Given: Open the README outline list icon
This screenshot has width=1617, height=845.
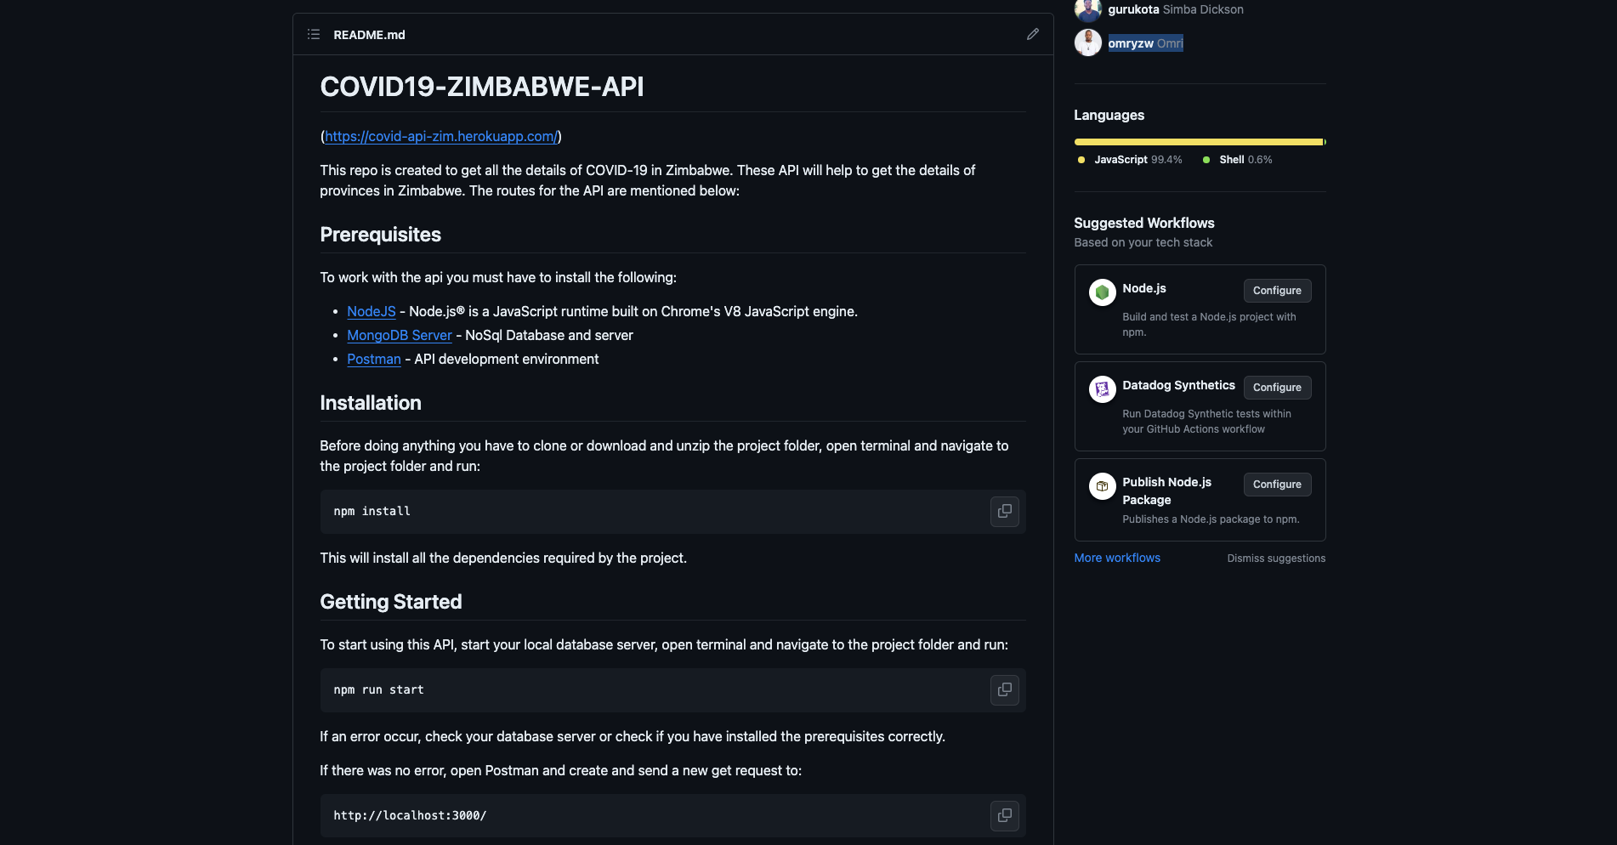Looking at the screenshot, I should point(314,35).
